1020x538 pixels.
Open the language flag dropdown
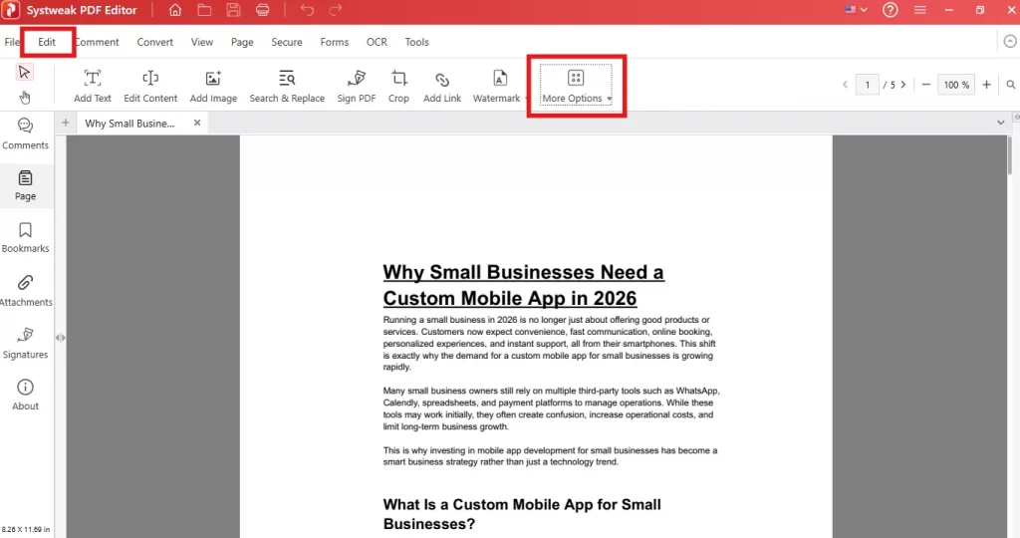click(x=856, y=10)
